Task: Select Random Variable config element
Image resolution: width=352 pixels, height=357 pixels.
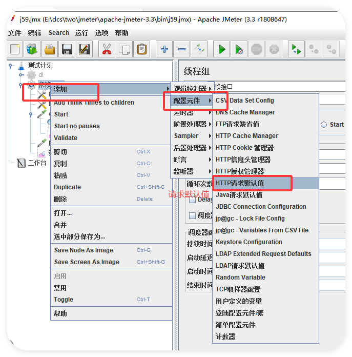Action: (x=265, y=277)
